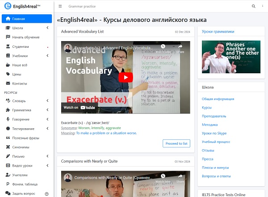
Task: Click the P icon for Фонем. таблица
Action: coord(8,184)
